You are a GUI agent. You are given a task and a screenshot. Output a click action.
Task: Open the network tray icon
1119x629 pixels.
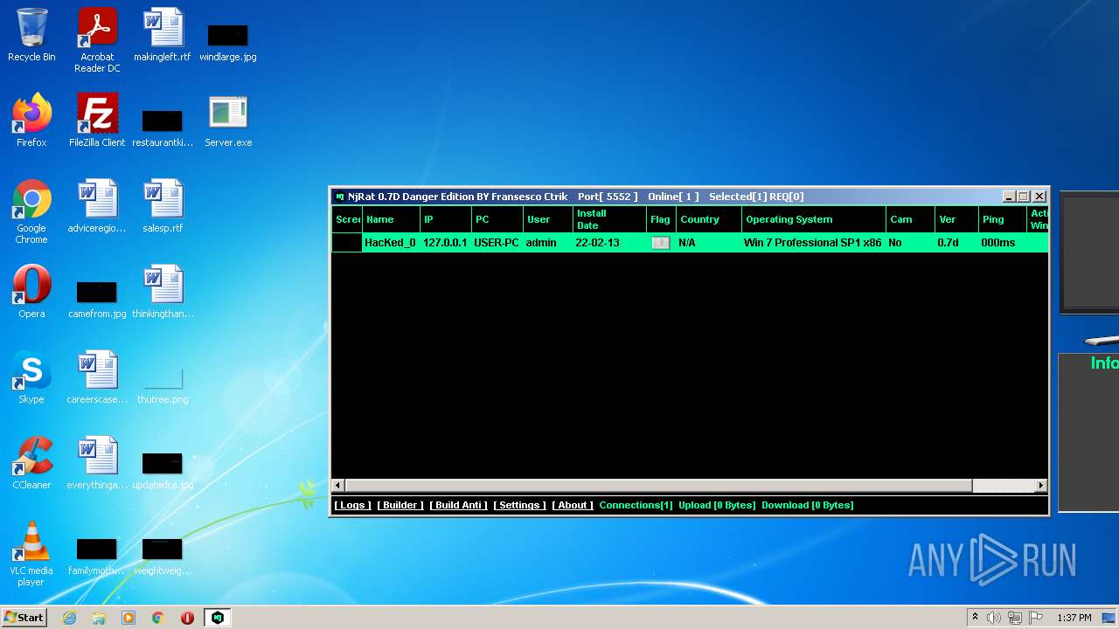[x=1015, y=618]
